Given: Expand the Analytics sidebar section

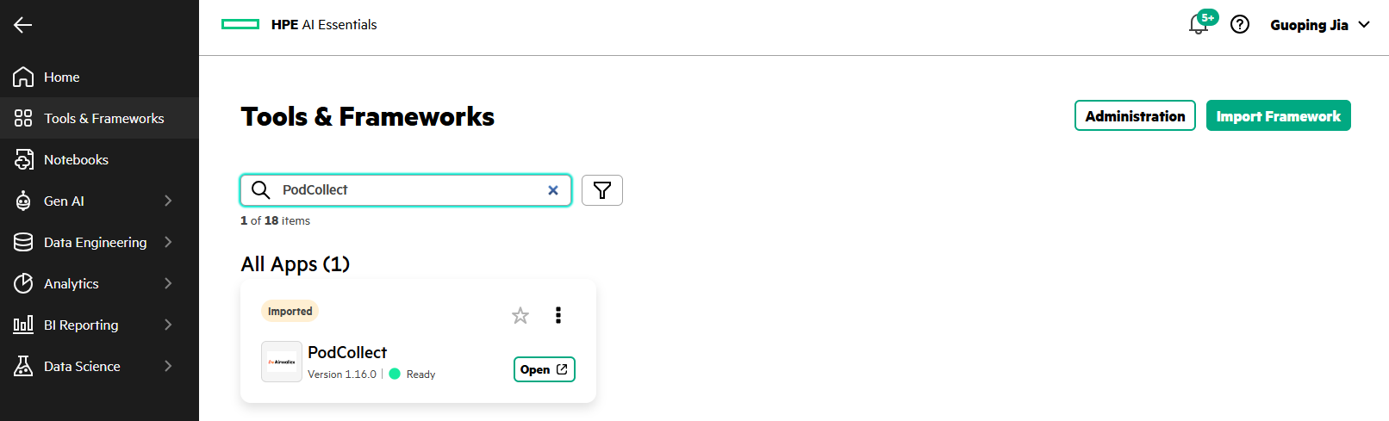Looking at the screenshot, I should tap(99, 283).
